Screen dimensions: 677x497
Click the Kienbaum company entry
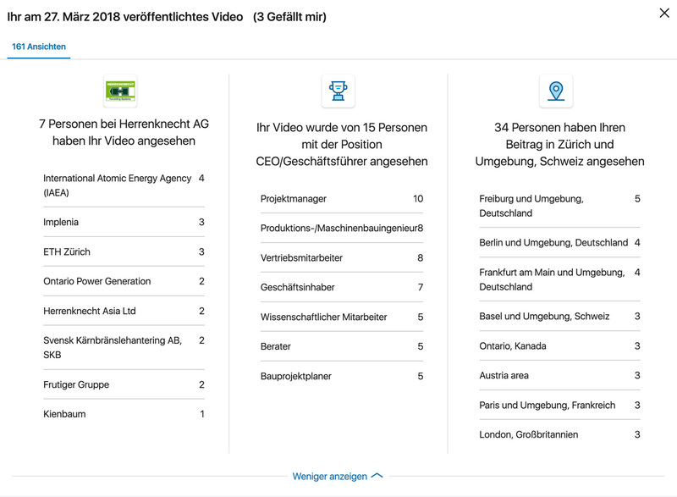(x=64, y=414)
